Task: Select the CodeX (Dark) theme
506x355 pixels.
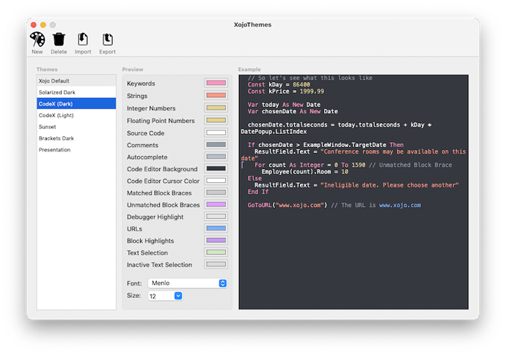Action: pos(76,104)
